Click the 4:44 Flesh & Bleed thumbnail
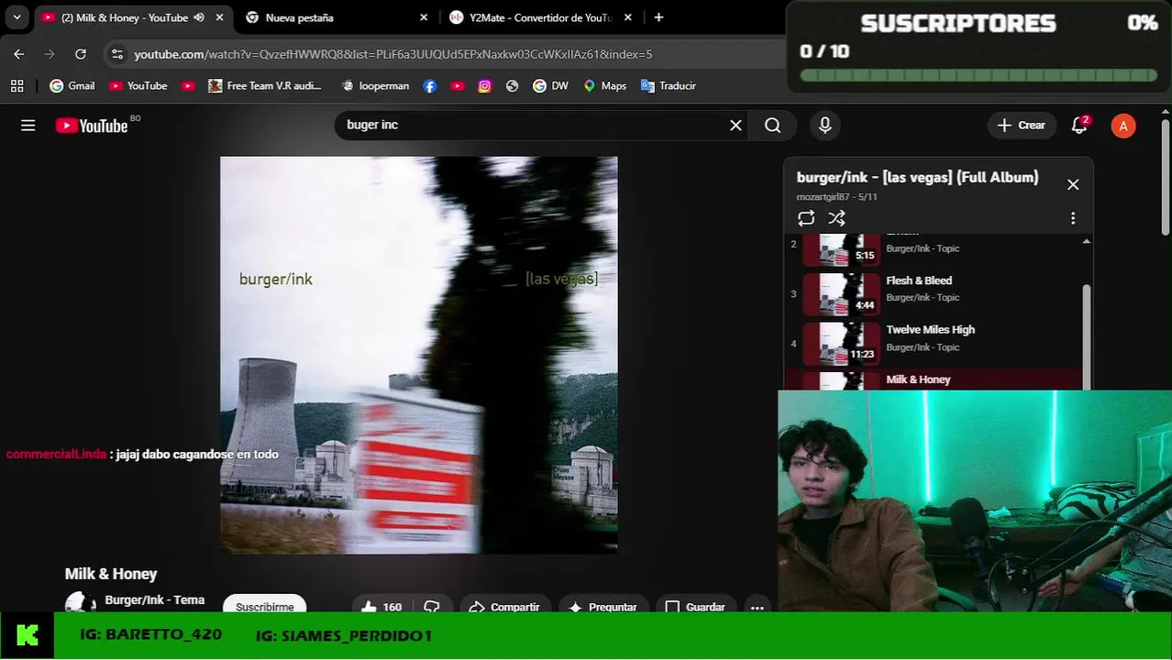 [841, 294]
